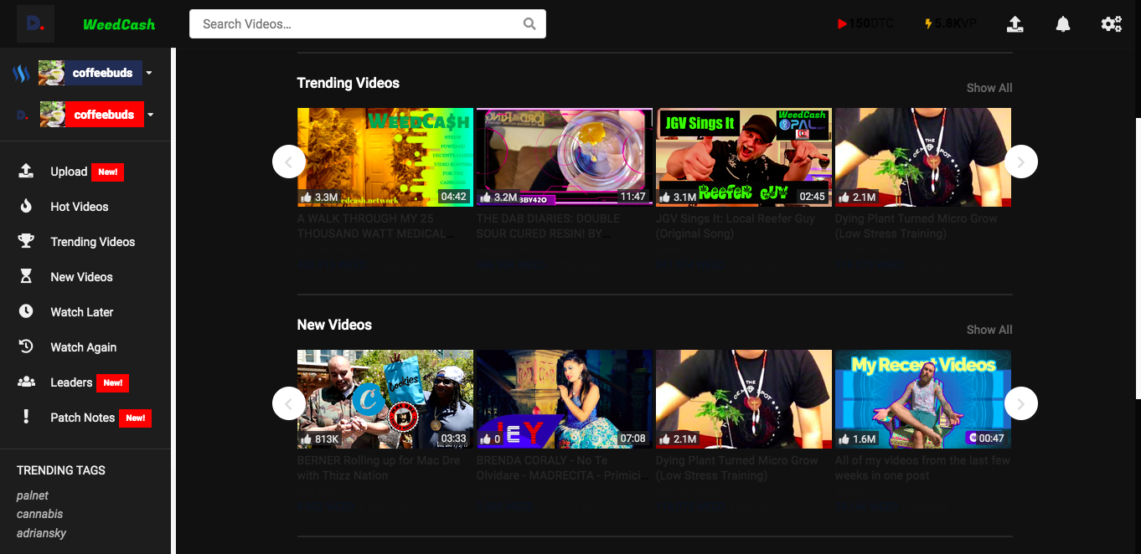Go to New Videos in sidebar
This screenshot has width=1141, height=554.
point(81,277)
